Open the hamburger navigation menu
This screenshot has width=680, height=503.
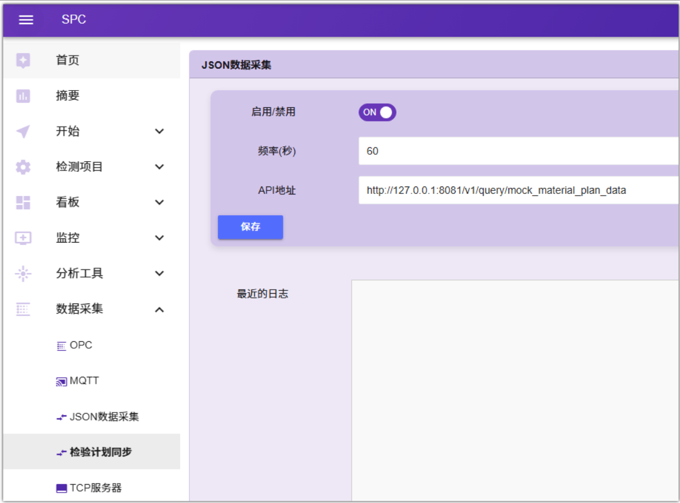coord(26,20)
